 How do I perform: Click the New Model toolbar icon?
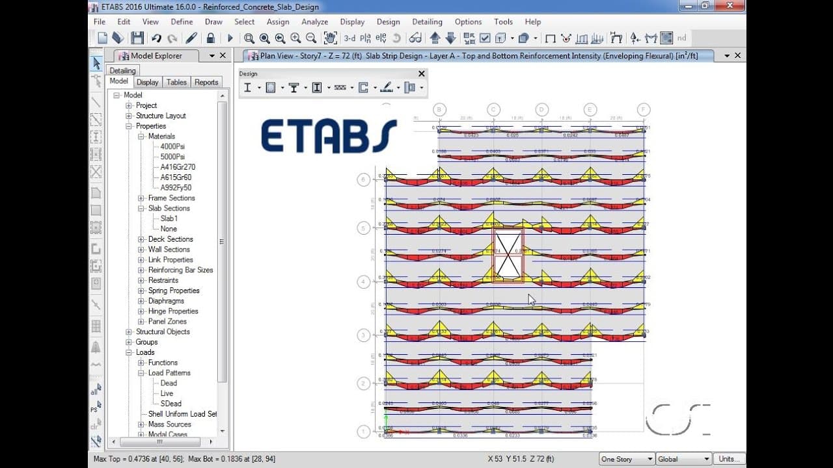(102, 38)
